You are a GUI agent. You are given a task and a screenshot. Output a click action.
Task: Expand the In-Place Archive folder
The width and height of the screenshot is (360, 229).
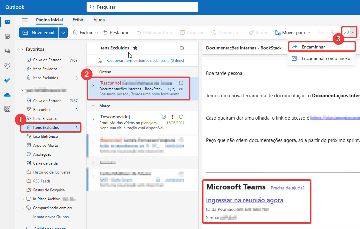click(x=23, y=199)
